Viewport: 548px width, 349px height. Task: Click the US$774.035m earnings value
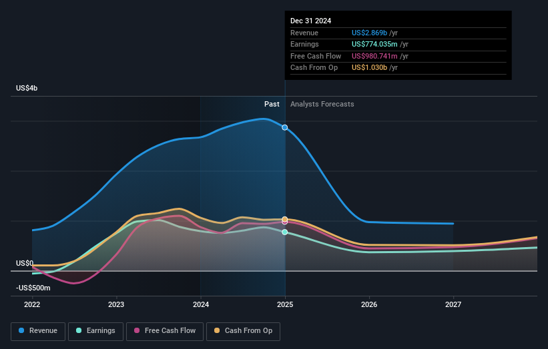tap(374, 44)
